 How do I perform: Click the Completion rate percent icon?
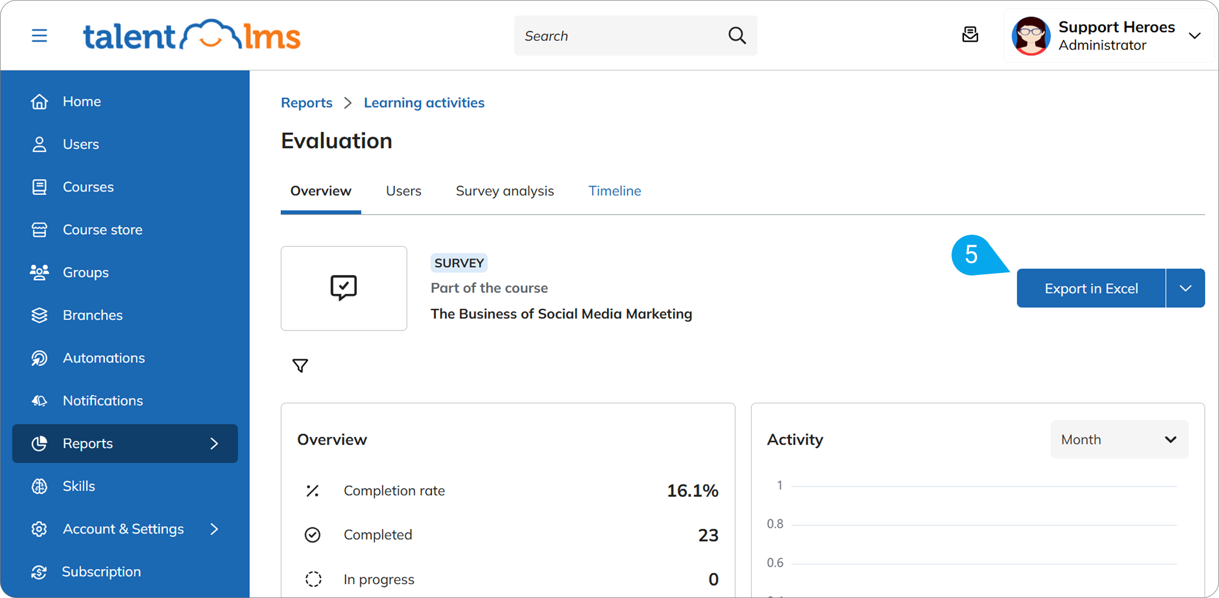(312, 491)
